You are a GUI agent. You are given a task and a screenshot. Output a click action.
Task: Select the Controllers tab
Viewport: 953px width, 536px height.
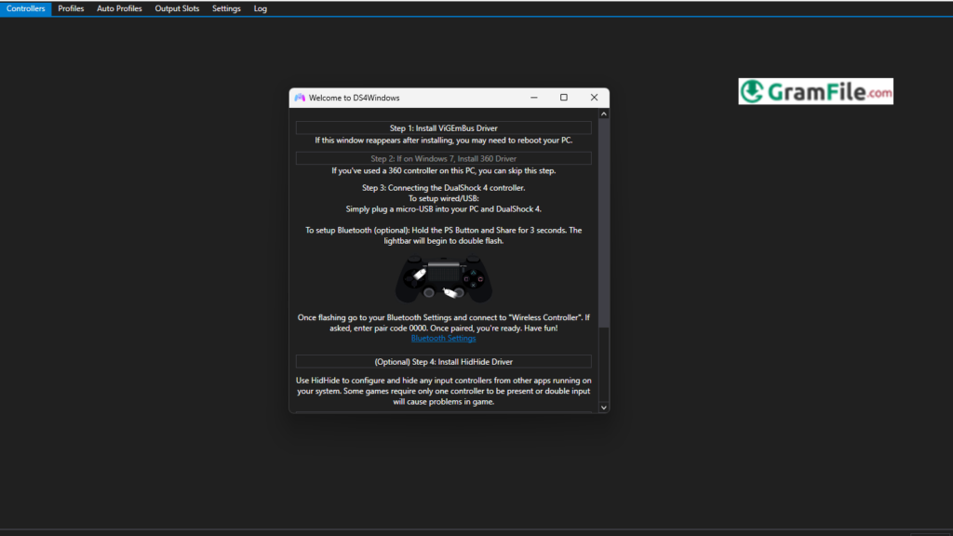[24, 7]
